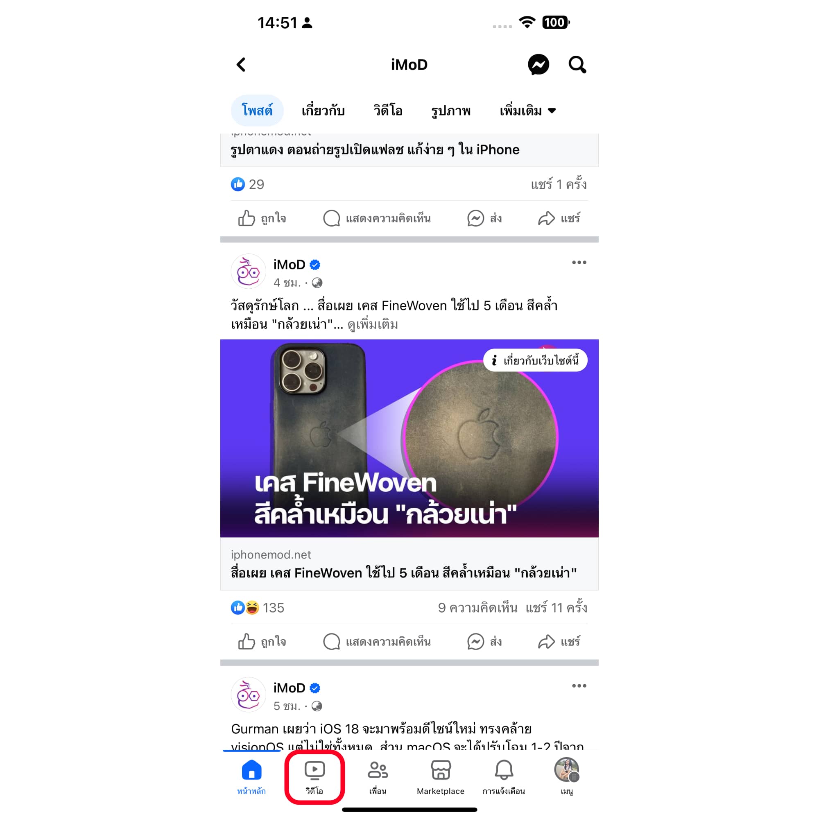Open the FineWoven case article image
Viewport: 819px width, 819px height.
[409, 438]
